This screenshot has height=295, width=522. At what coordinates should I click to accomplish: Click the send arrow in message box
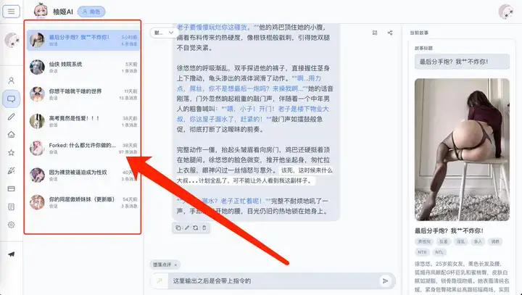click(x=385, y=281)
